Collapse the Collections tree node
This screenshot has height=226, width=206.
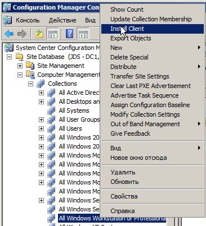click(30, 84)
